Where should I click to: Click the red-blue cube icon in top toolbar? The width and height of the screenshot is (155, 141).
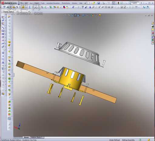click(x=64, y=7)
